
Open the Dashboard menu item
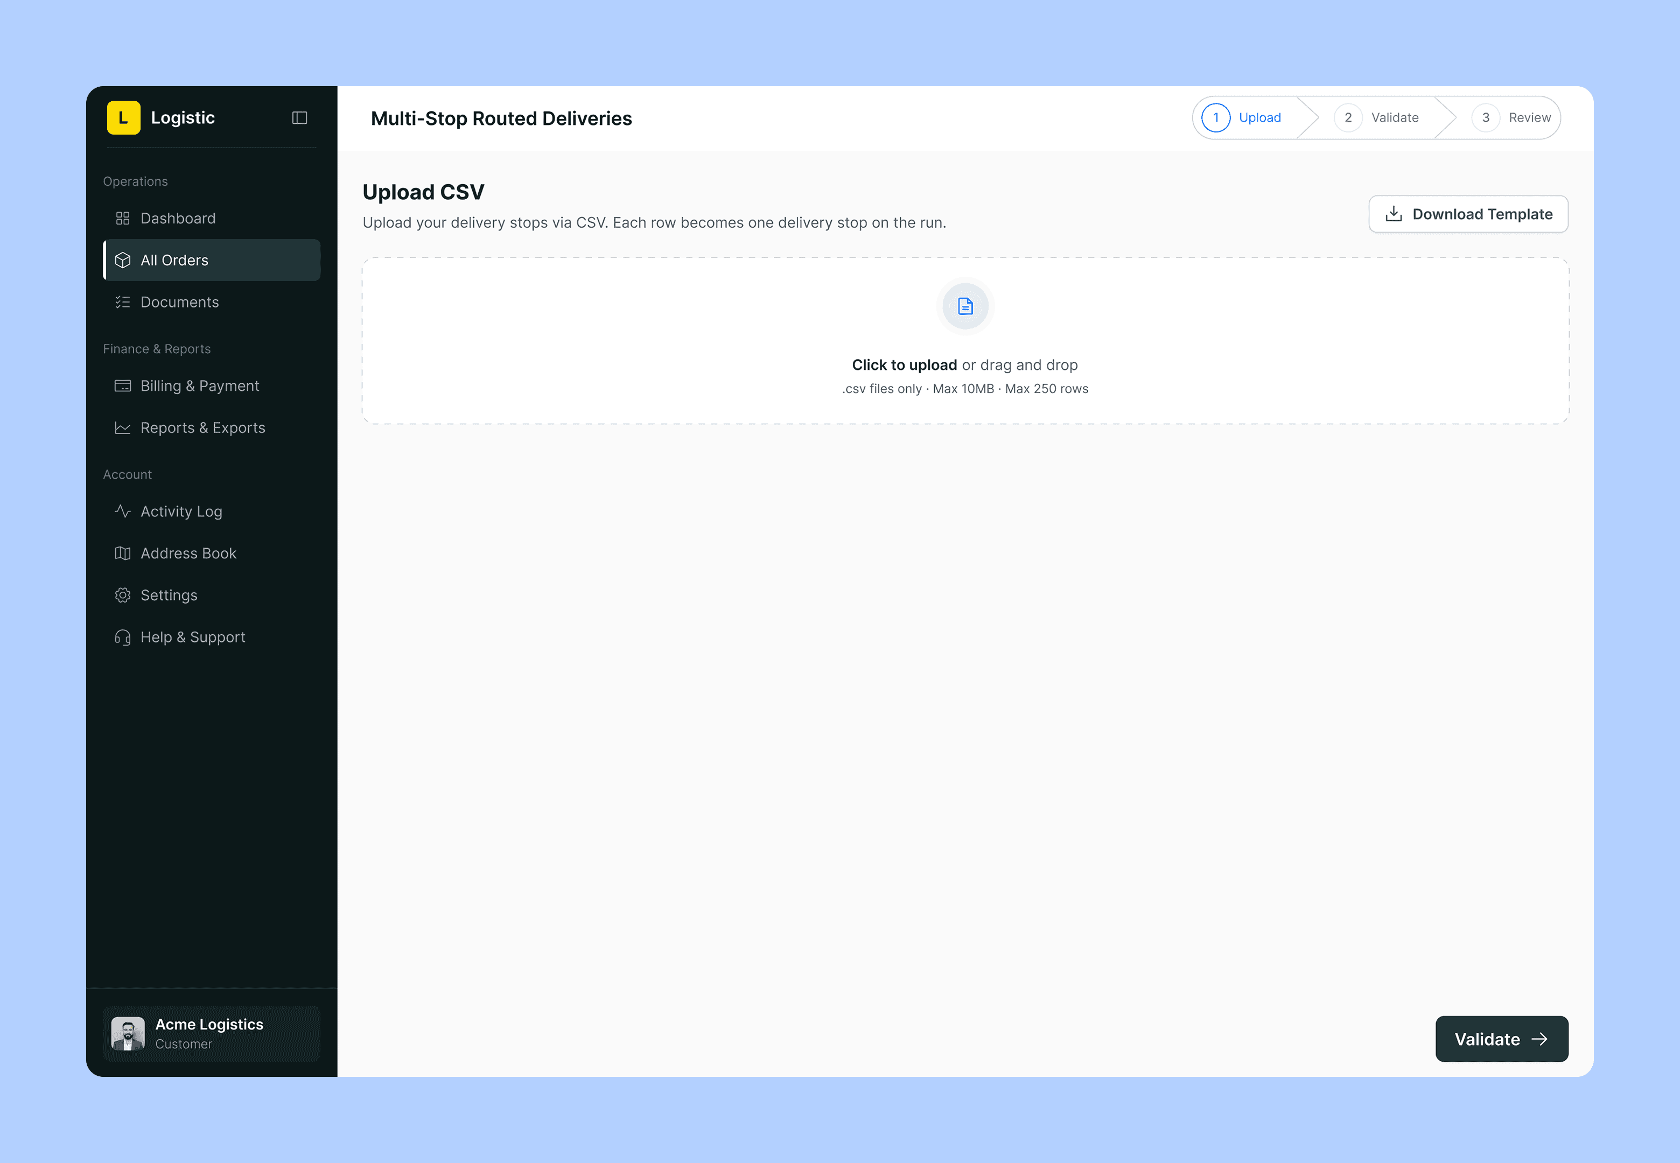(212, 219)
